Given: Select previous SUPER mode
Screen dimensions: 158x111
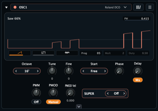Looking at the screenshot, I should (108, 93).
